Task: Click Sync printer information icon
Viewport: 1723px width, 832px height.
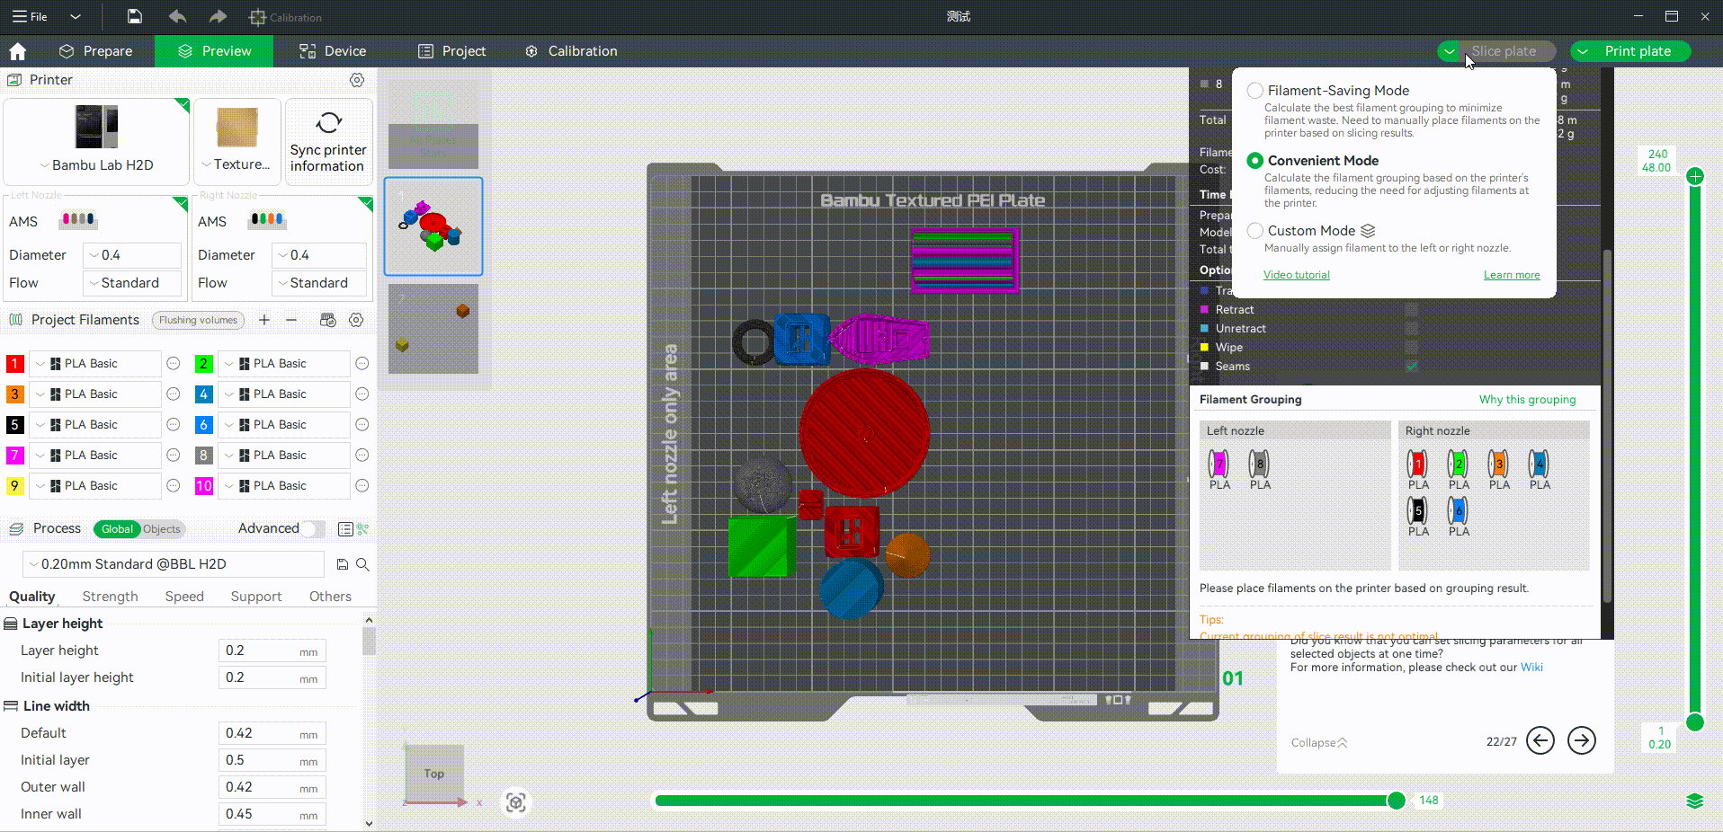Action: 328,122
